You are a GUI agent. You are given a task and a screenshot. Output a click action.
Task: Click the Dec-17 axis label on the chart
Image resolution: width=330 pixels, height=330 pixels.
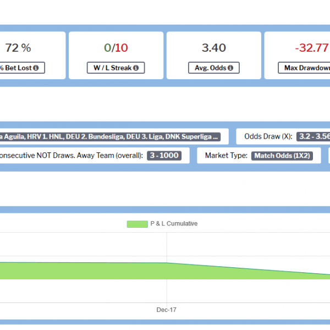[166, 310]
